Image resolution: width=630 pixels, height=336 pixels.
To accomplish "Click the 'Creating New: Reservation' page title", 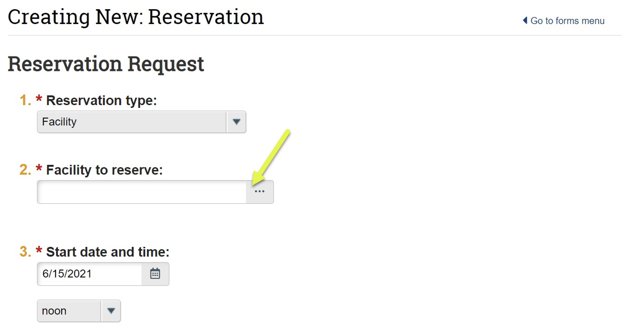I will pos(136,17).
